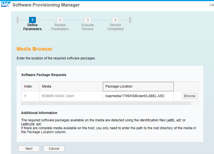Open step 4 Service Completed
Screen dimensions: 214x154
[115, 20]
